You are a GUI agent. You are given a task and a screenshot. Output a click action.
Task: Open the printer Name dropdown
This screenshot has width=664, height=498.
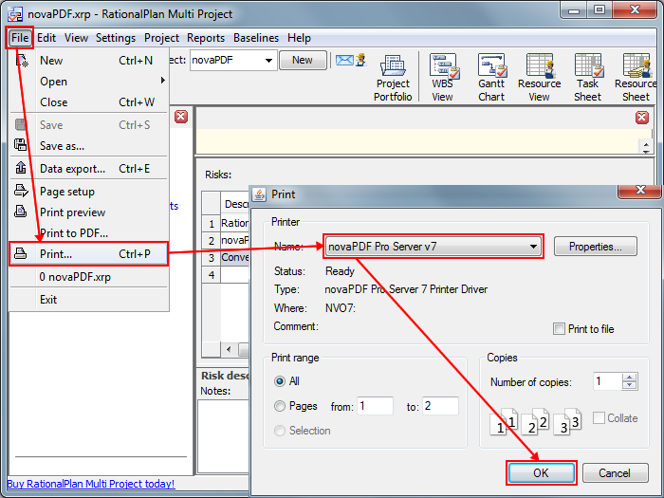pos(433,247)
